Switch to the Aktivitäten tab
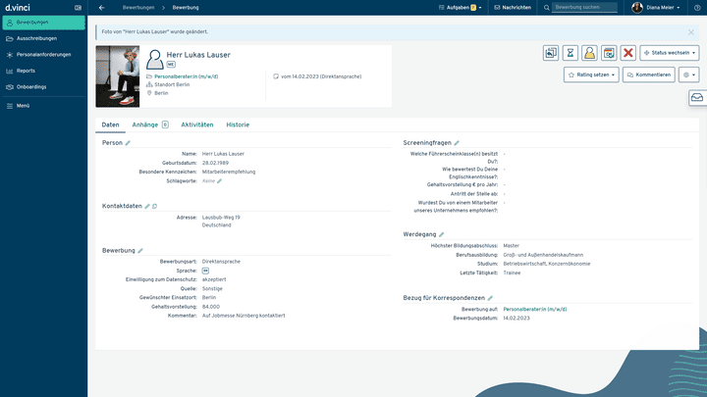This screenshot has width=707, height=397. (197, 124)
